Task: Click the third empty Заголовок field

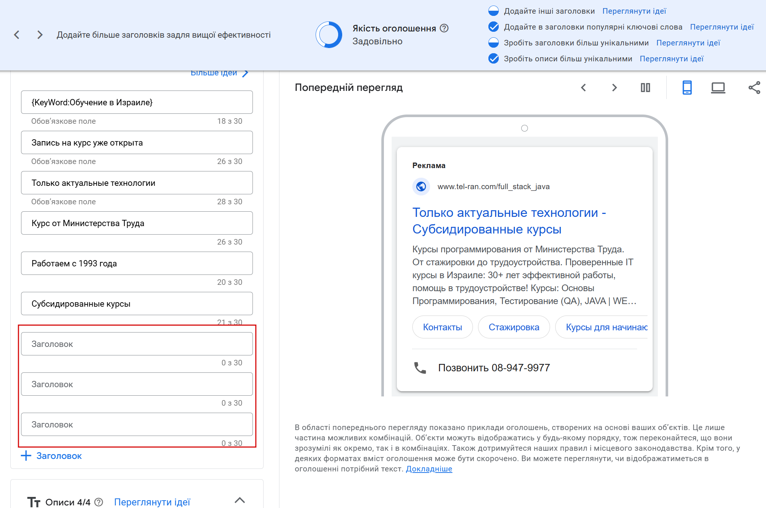Action: 137,425
